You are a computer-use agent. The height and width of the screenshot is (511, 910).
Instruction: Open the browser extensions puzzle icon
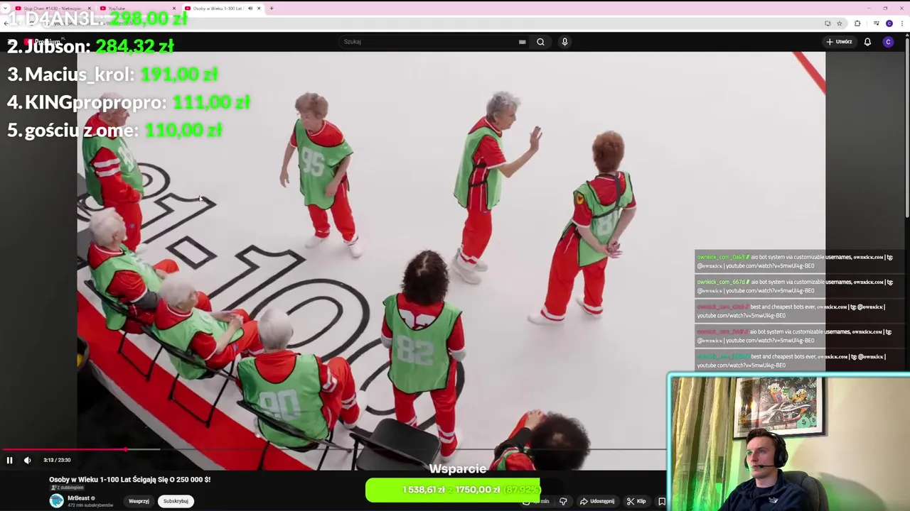(x=857, y=23)
